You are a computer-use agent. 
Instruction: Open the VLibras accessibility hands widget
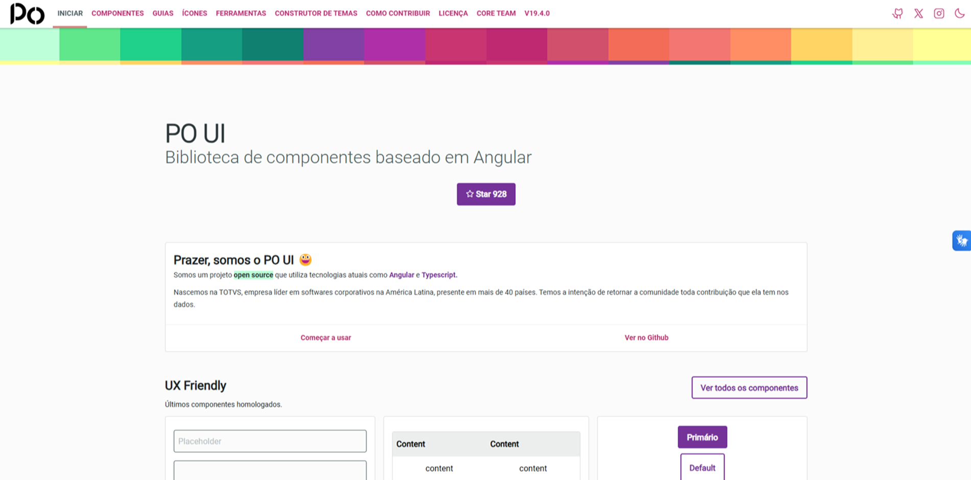tap(962, 241)
